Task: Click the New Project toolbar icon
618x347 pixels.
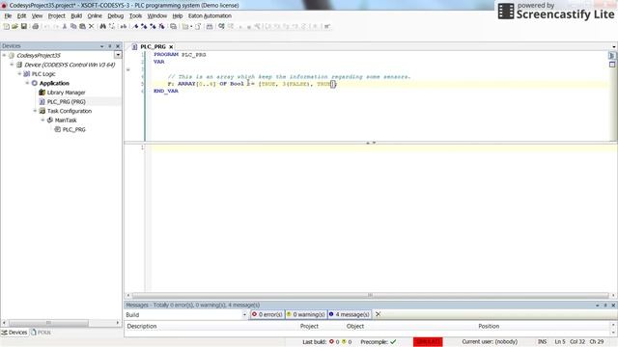Action: click(x=7, y=26)
